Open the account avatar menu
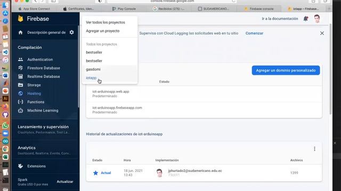The image size is (341, 191). [317, 19]
